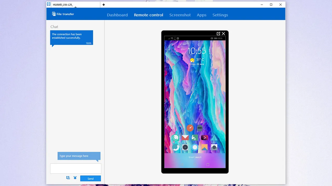Close the remote phone screen view
Viewport: 332px width, 186px height.
(x=224, y=34)
